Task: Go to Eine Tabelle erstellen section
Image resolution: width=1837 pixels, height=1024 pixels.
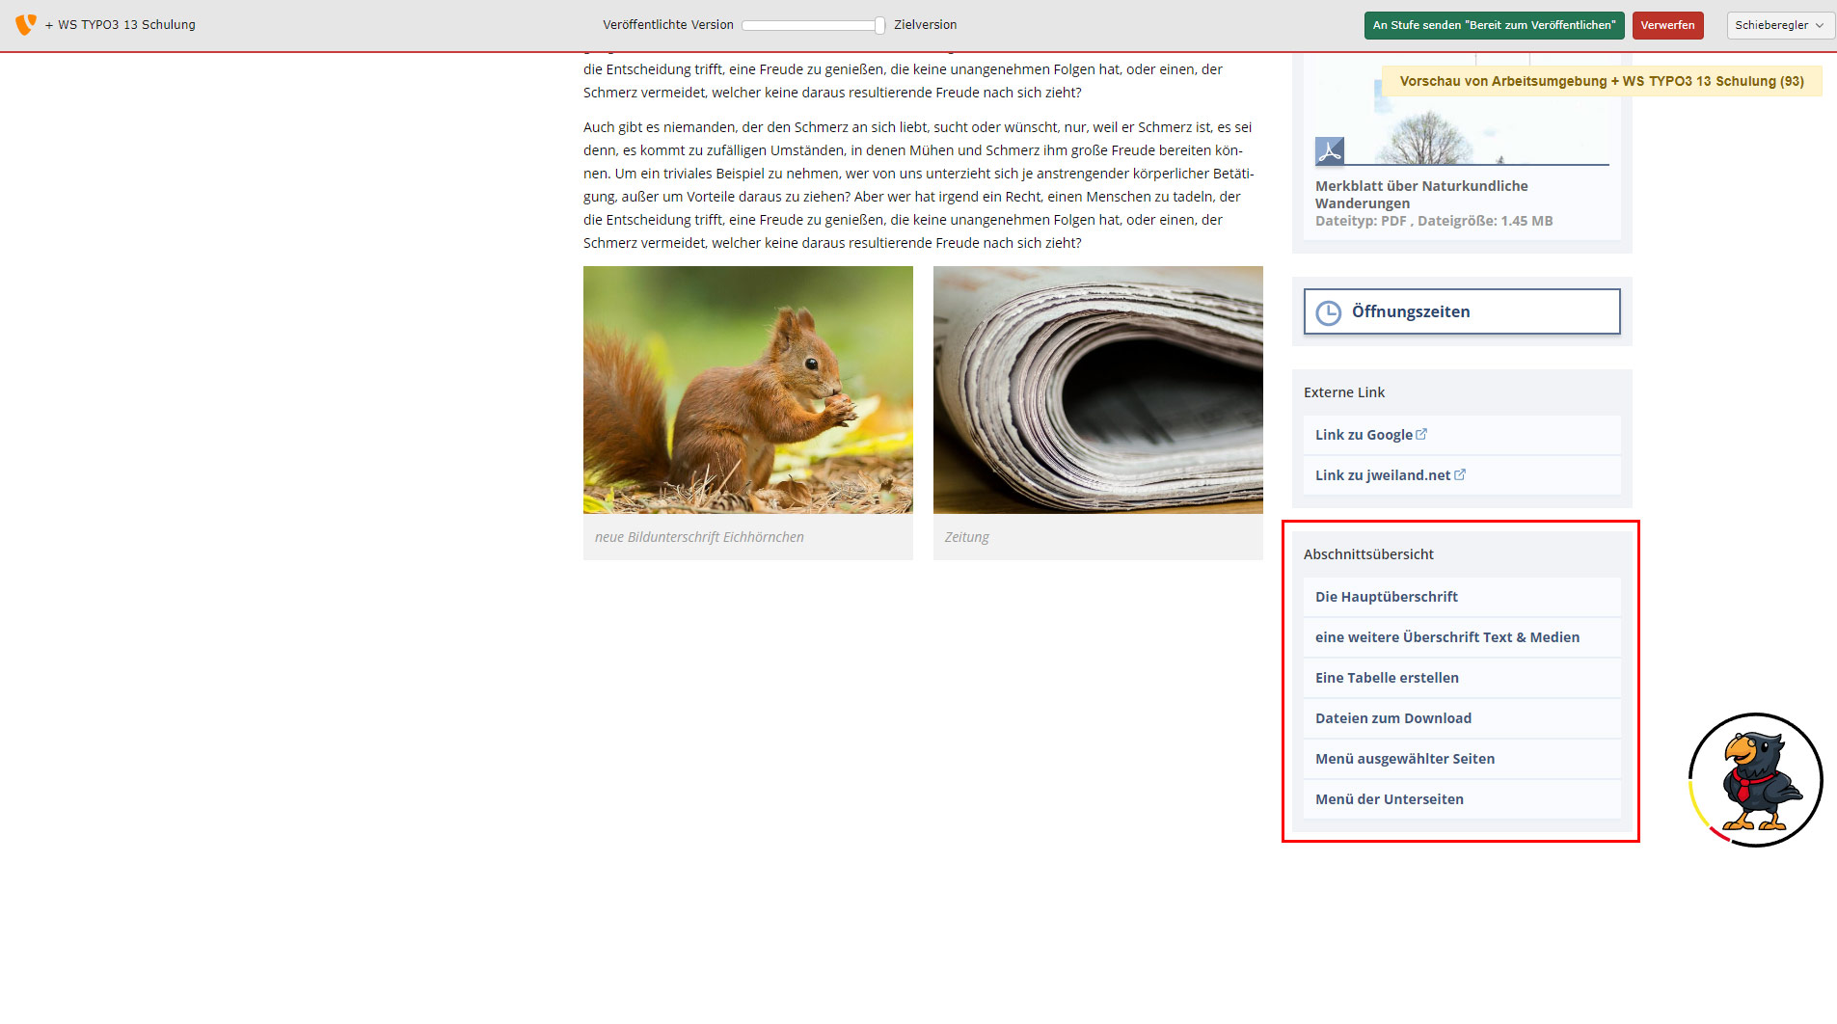Action: tap(1387, 678)
